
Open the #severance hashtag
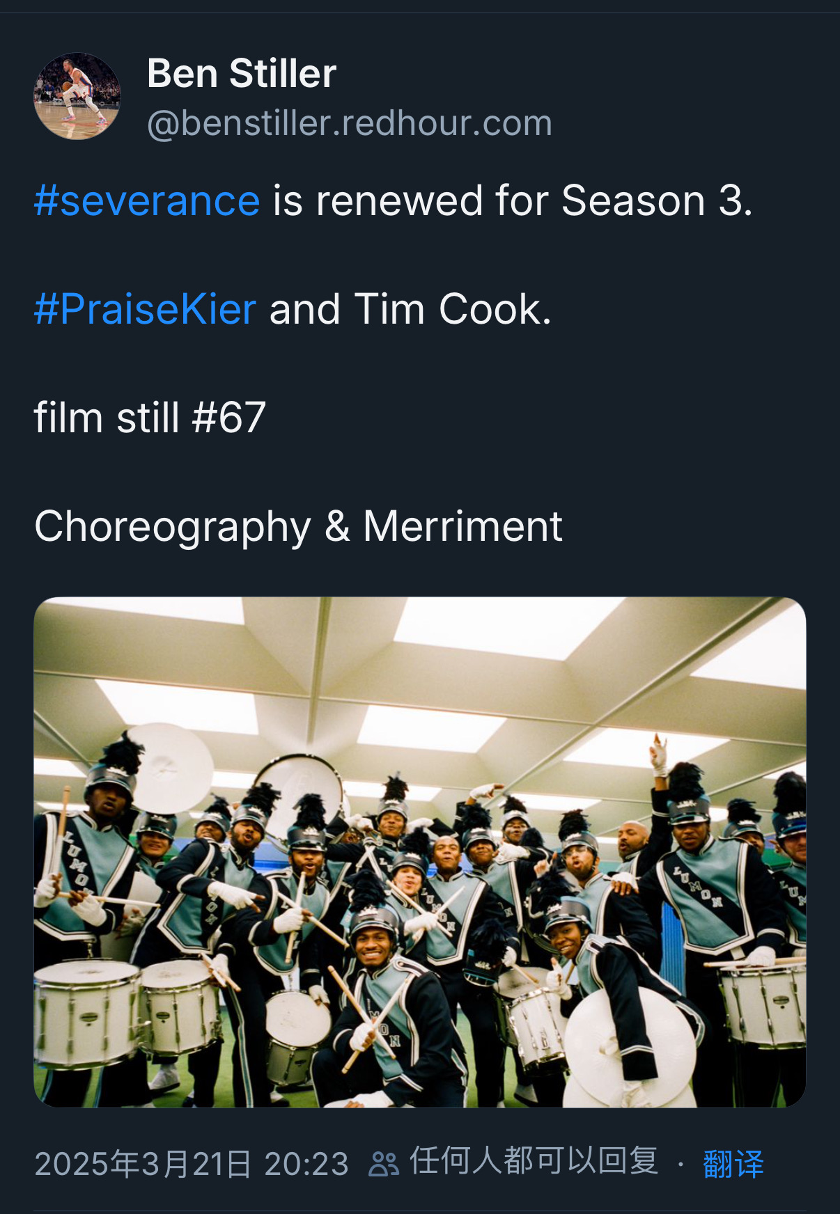click(147, 201)
